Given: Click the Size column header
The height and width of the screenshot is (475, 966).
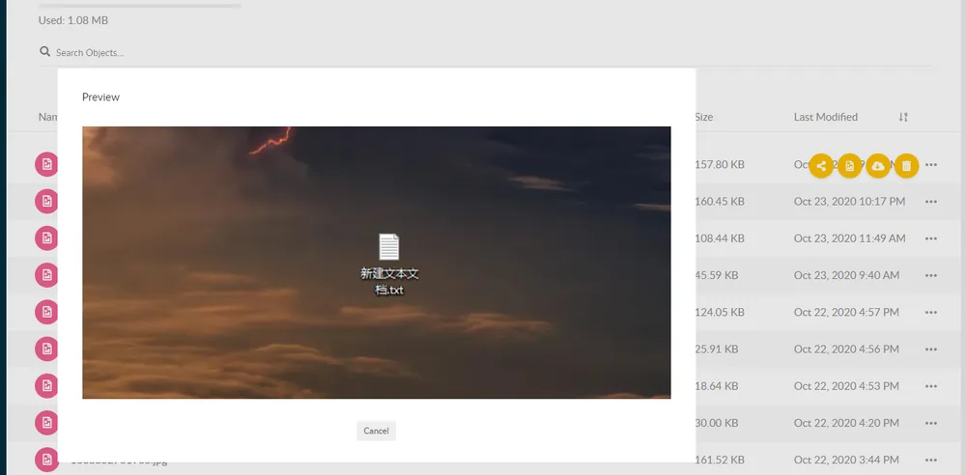Looking at the screenshot, I should point(703,117).
